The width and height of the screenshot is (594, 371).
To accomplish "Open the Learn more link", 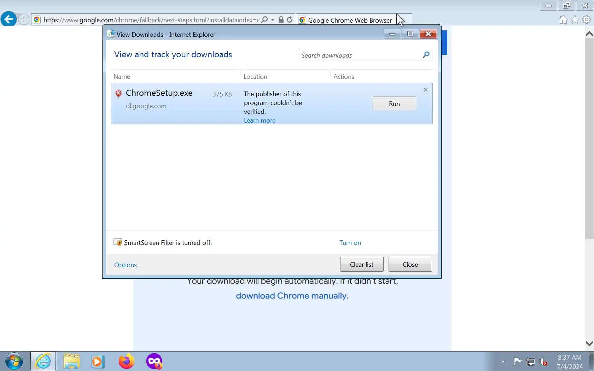I will click(x=260, y=120).
